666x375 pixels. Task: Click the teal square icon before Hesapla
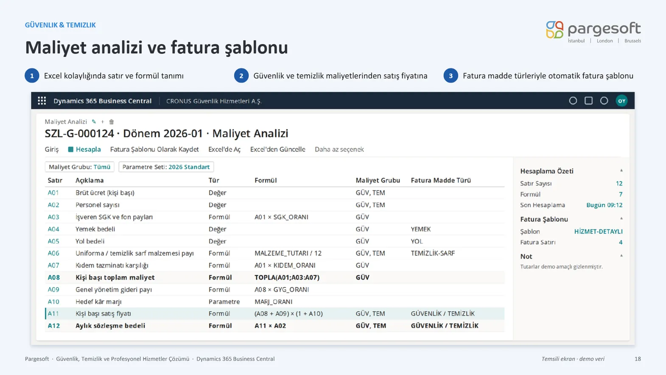click(71, 149)
